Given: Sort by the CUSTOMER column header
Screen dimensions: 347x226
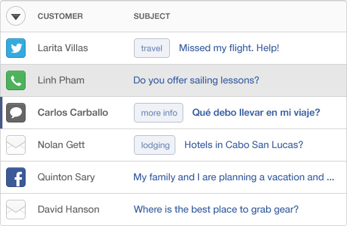Looking at the screenshot, I should coord(60,16).
